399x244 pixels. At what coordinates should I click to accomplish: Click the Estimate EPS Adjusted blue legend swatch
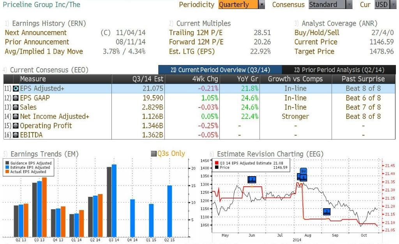coord(7,168)
